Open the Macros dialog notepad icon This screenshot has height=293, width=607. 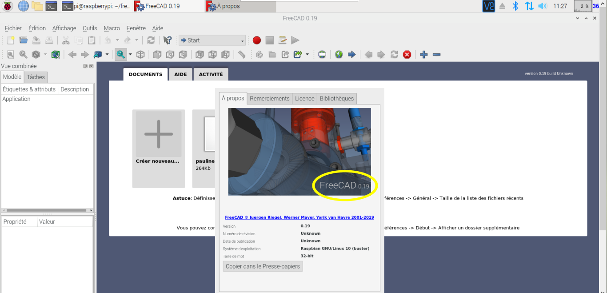(283, 40)
